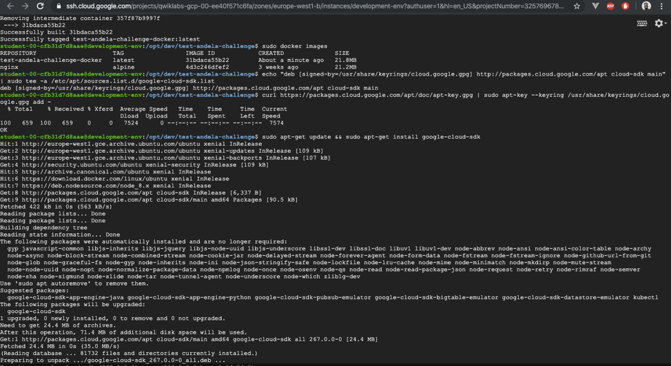This screenshot has height=366, width=671.
Task: Click the 'Building dependency tree' line
Action: point(43,228)
